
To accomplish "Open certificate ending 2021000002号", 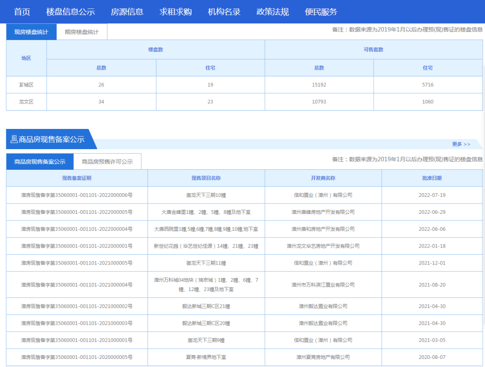I will (77, 306).
